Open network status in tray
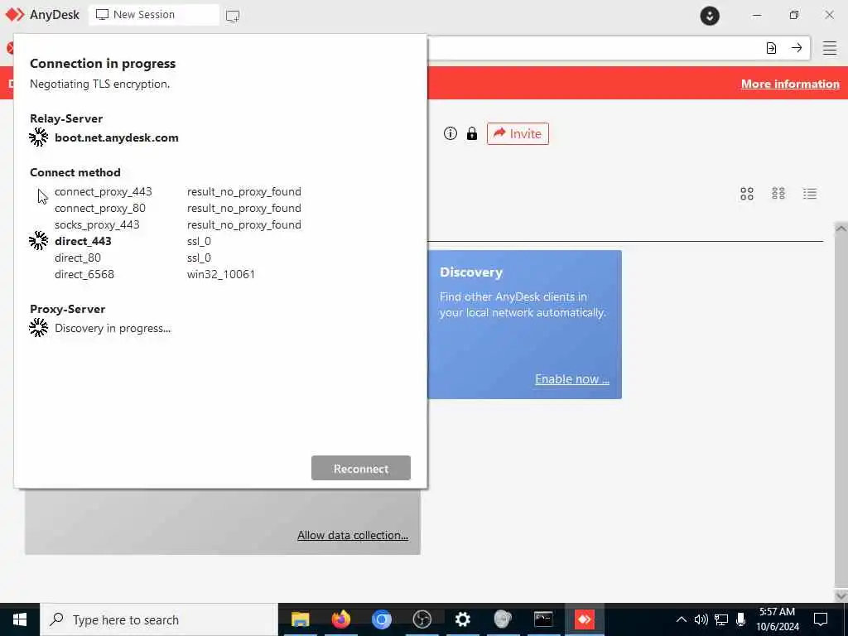Screen dimensions: 848x636 pos(721,619)
